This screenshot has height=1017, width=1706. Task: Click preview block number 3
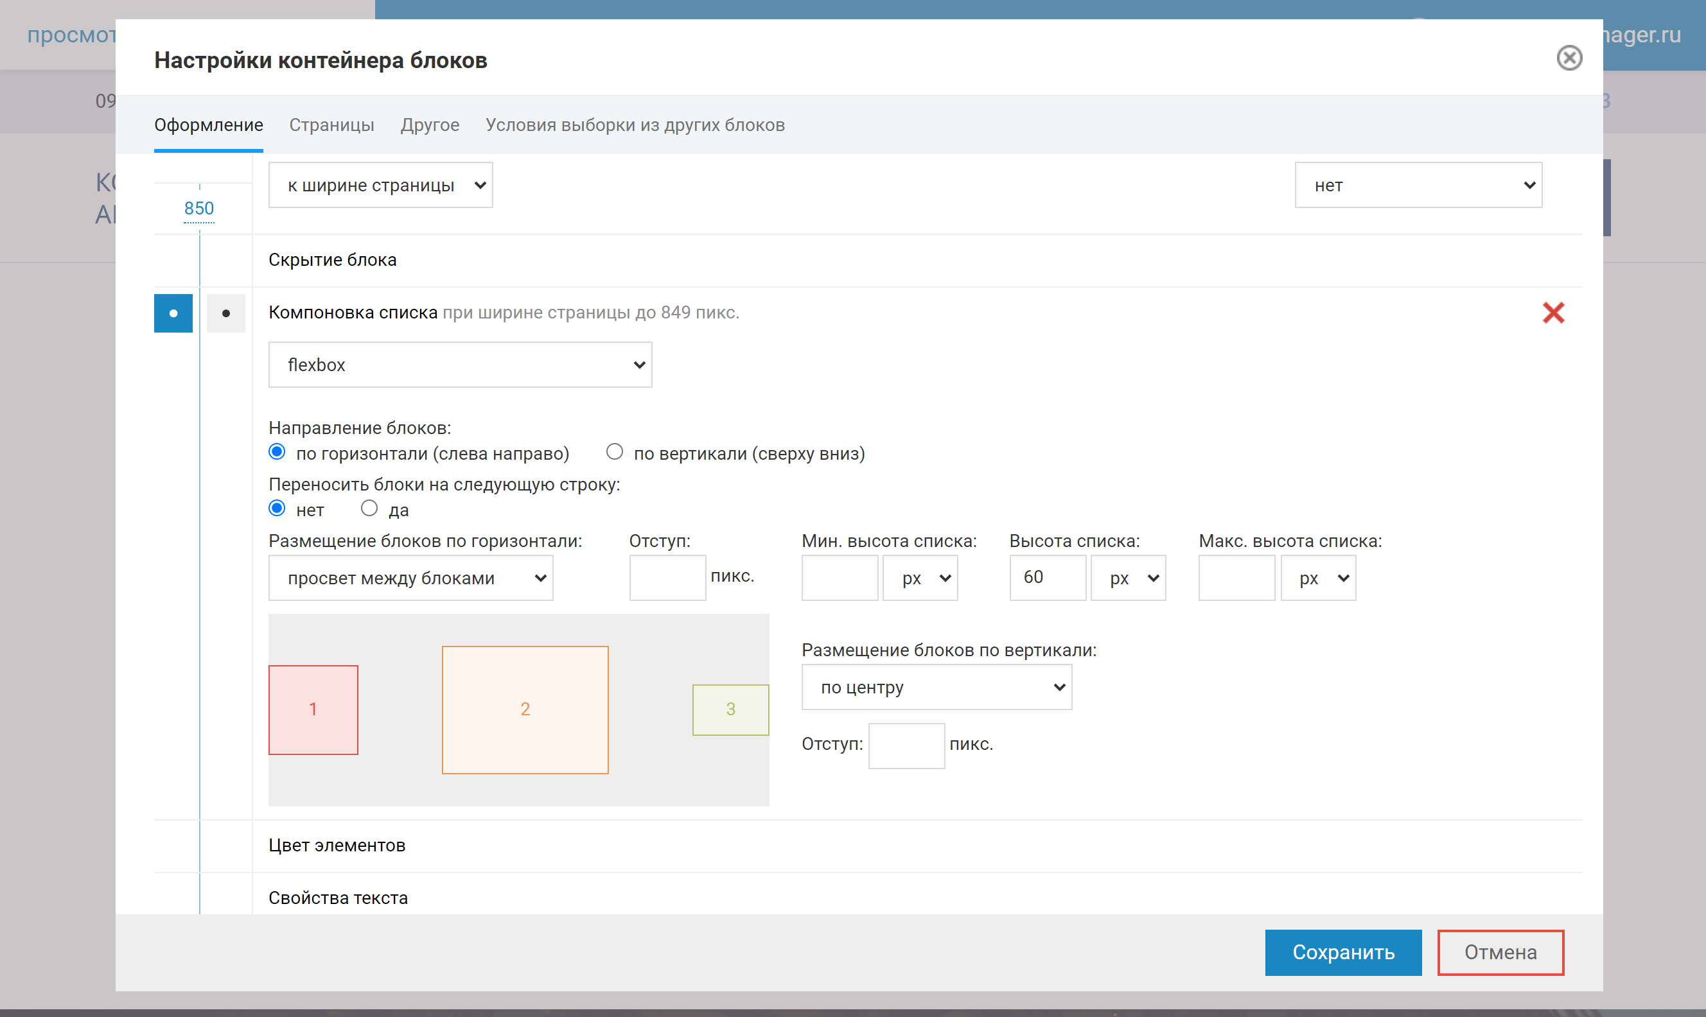pyautogui.click(x=730, y=709)
